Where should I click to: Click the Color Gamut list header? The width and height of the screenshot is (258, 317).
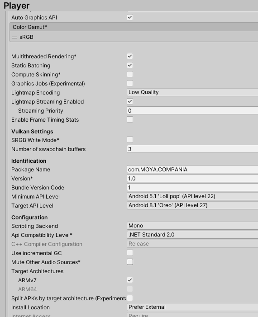click(134, 27)
